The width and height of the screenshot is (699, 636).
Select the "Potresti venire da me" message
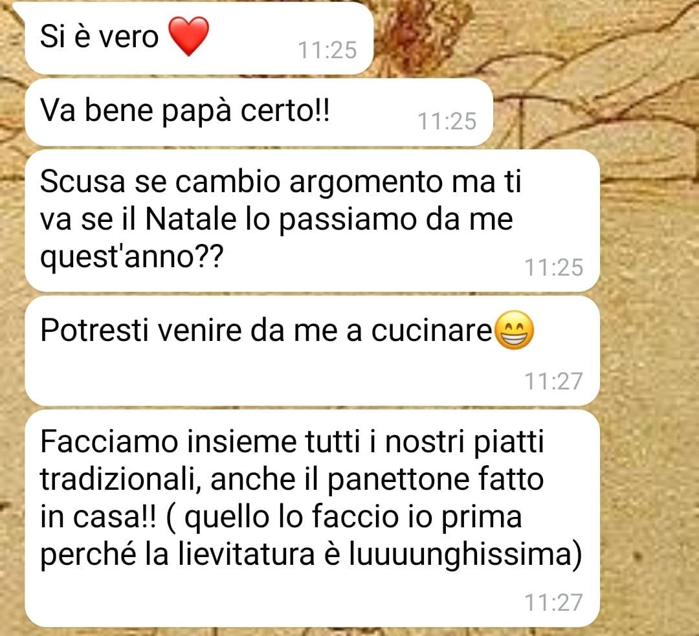point(312,351)
